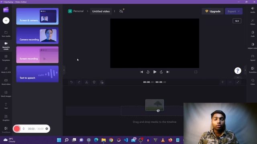Click the Delete trash icon in timeline toolbar

pos(94,82)
